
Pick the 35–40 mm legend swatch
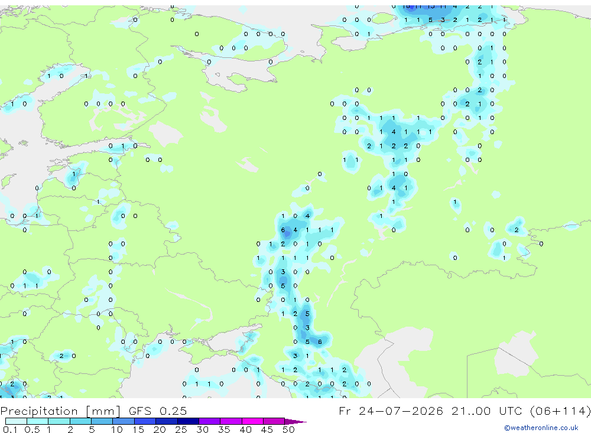pyautogui.click(x=231, y=421)
